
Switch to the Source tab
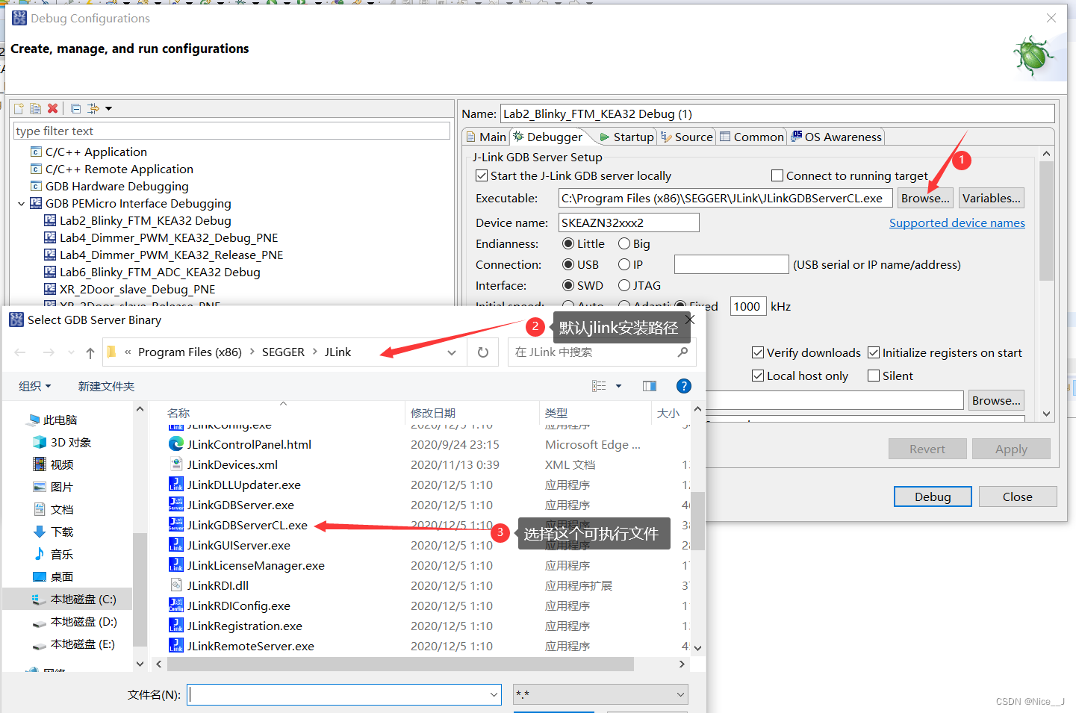coord(687,137)
